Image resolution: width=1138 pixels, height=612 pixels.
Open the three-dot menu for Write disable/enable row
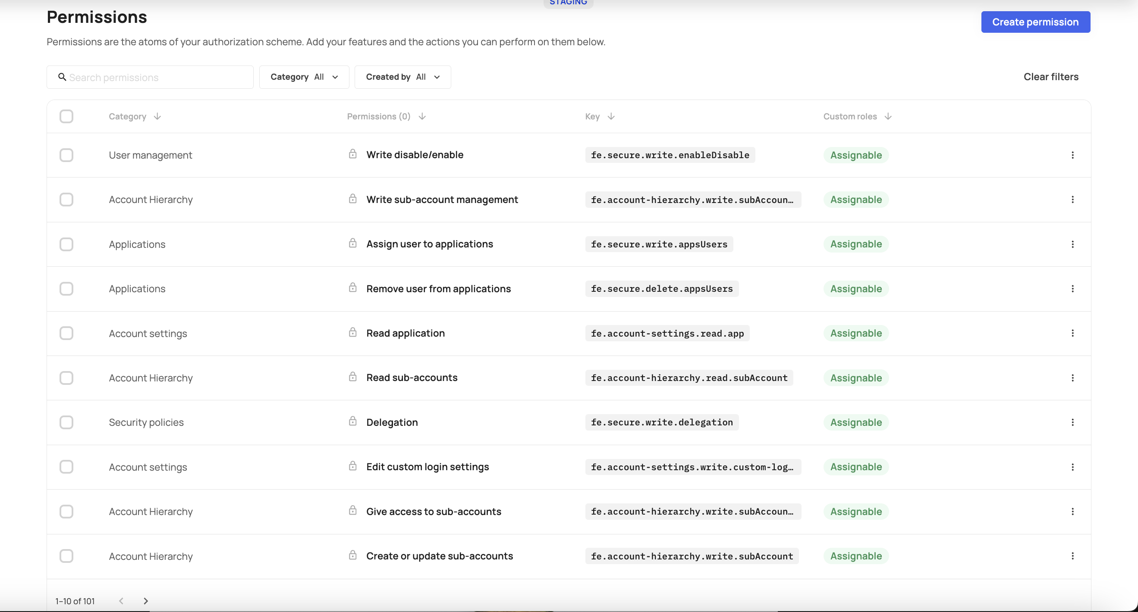tap(1072, 155)
